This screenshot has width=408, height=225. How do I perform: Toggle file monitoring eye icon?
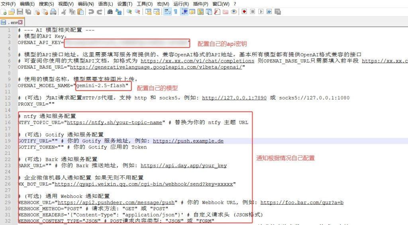233,12
